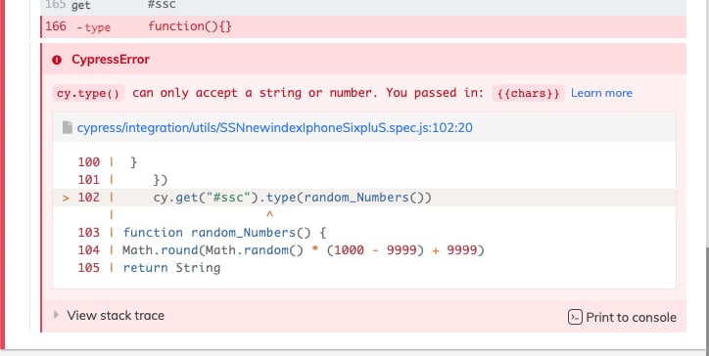This screenshot has width=709, height=356.
Task: Click the CypressError heading text
Action: [111, 60]
